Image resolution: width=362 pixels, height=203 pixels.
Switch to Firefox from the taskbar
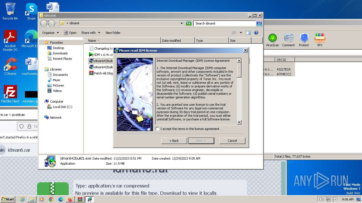tap(70, 199)
